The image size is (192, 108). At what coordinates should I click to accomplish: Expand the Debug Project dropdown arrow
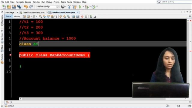click(x=90, y=7)
